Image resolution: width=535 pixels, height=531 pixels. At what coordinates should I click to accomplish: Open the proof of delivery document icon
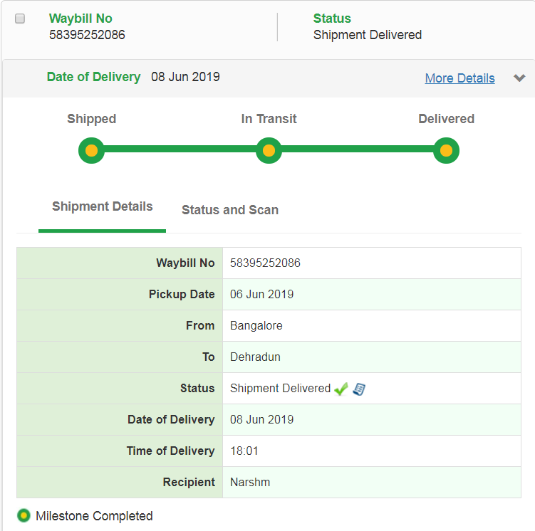(359, 389)
